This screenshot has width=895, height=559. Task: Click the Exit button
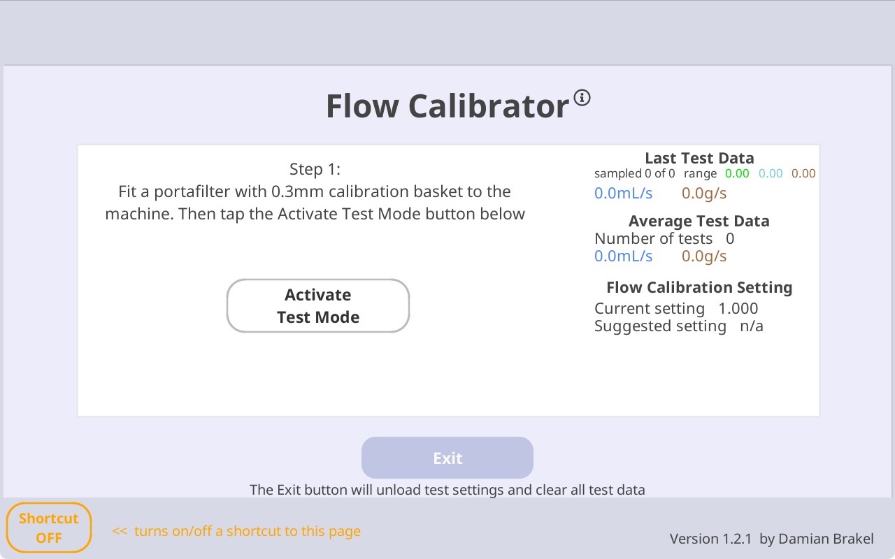point(447,458)
